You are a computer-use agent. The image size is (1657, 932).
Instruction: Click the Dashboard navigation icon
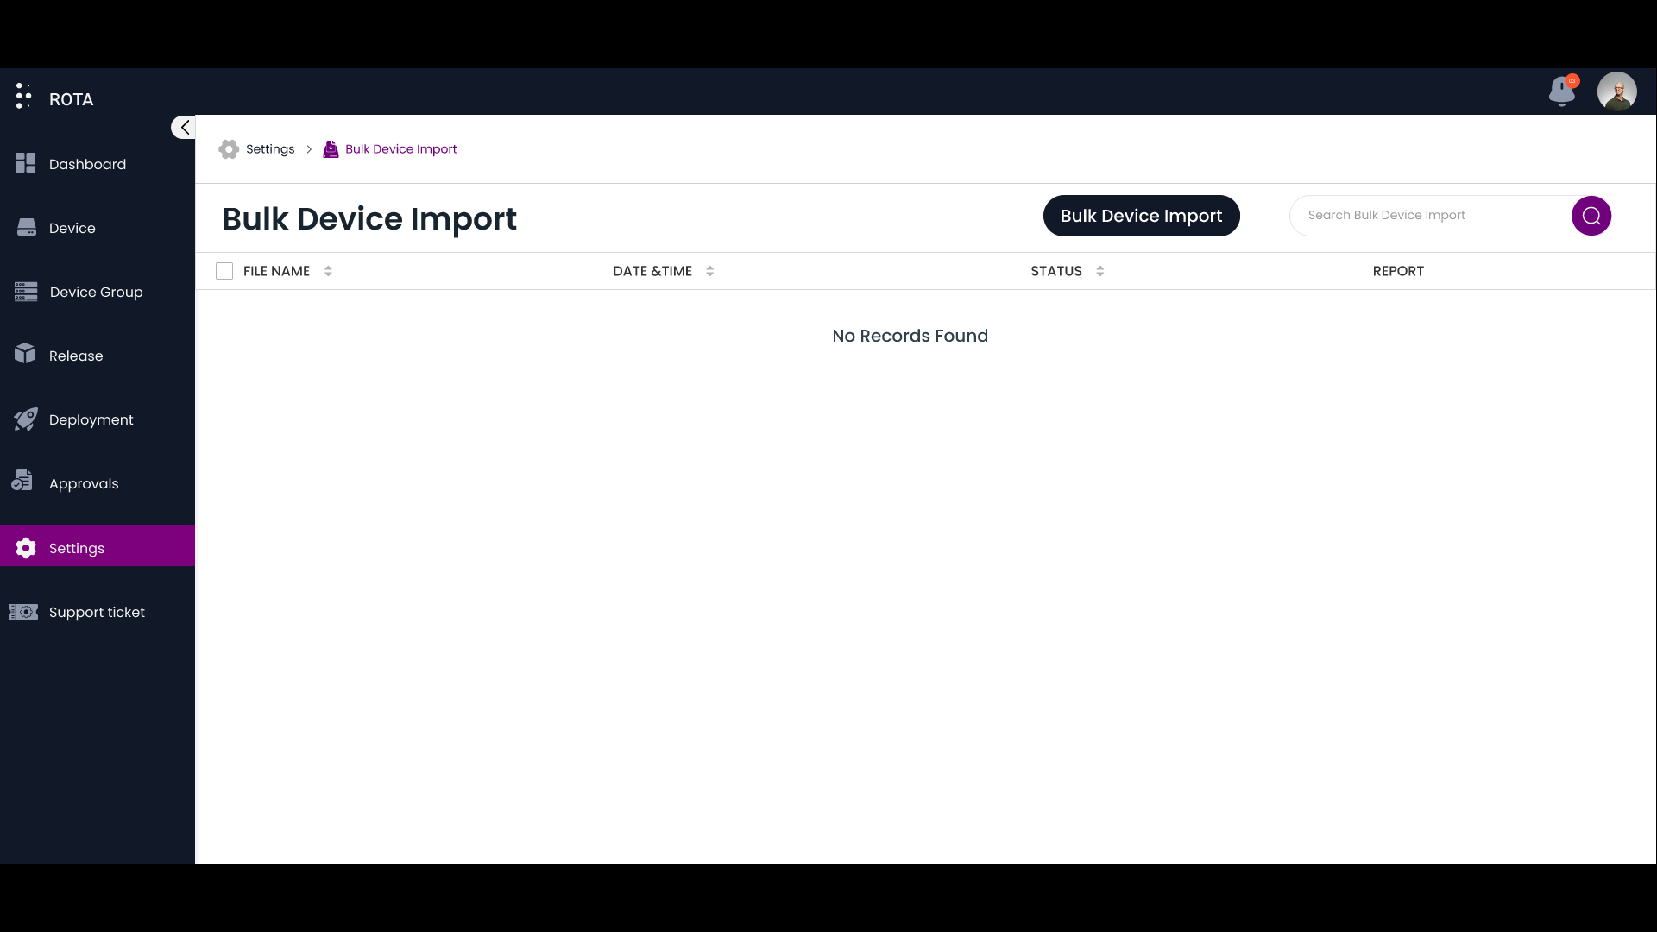(25, 163)
